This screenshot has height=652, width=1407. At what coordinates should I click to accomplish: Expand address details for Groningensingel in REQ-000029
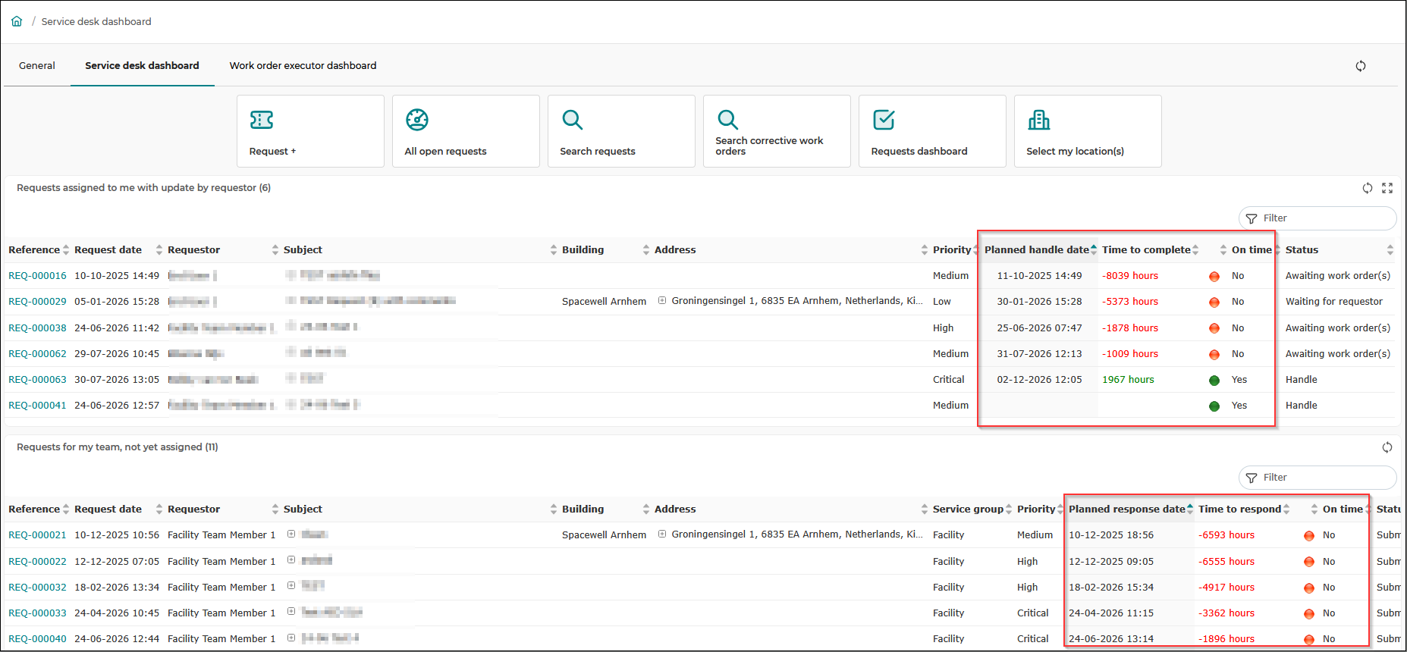[x=662, y=301]
